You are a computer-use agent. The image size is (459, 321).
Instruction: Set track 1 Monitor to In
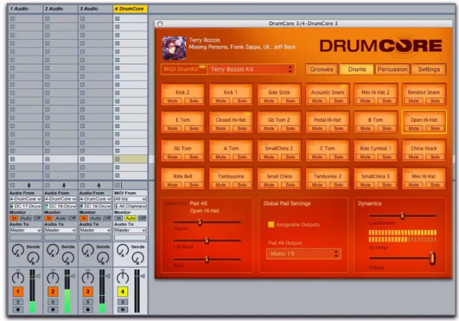pos(14,218)
